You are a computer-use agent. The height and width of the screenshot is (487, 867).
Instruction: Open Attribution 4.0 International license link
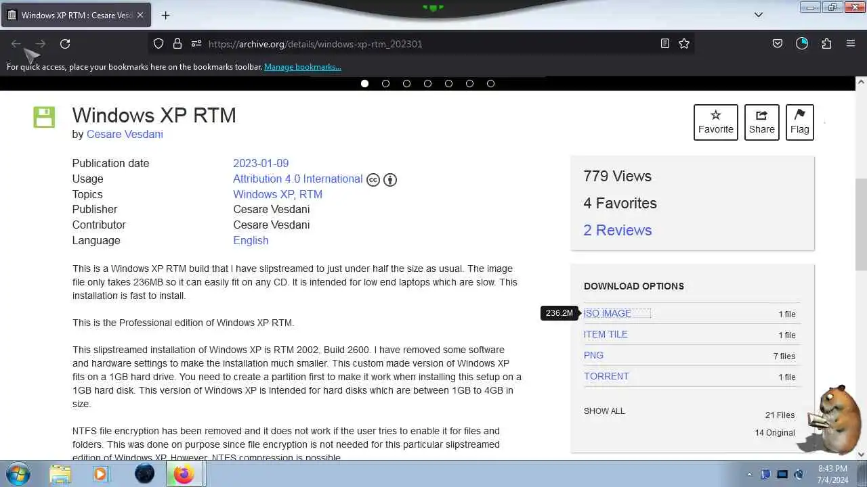coord(298,179)
